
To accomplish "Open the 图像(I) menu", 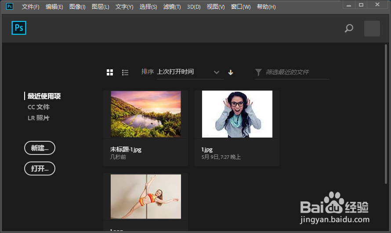I will point(77,7).
